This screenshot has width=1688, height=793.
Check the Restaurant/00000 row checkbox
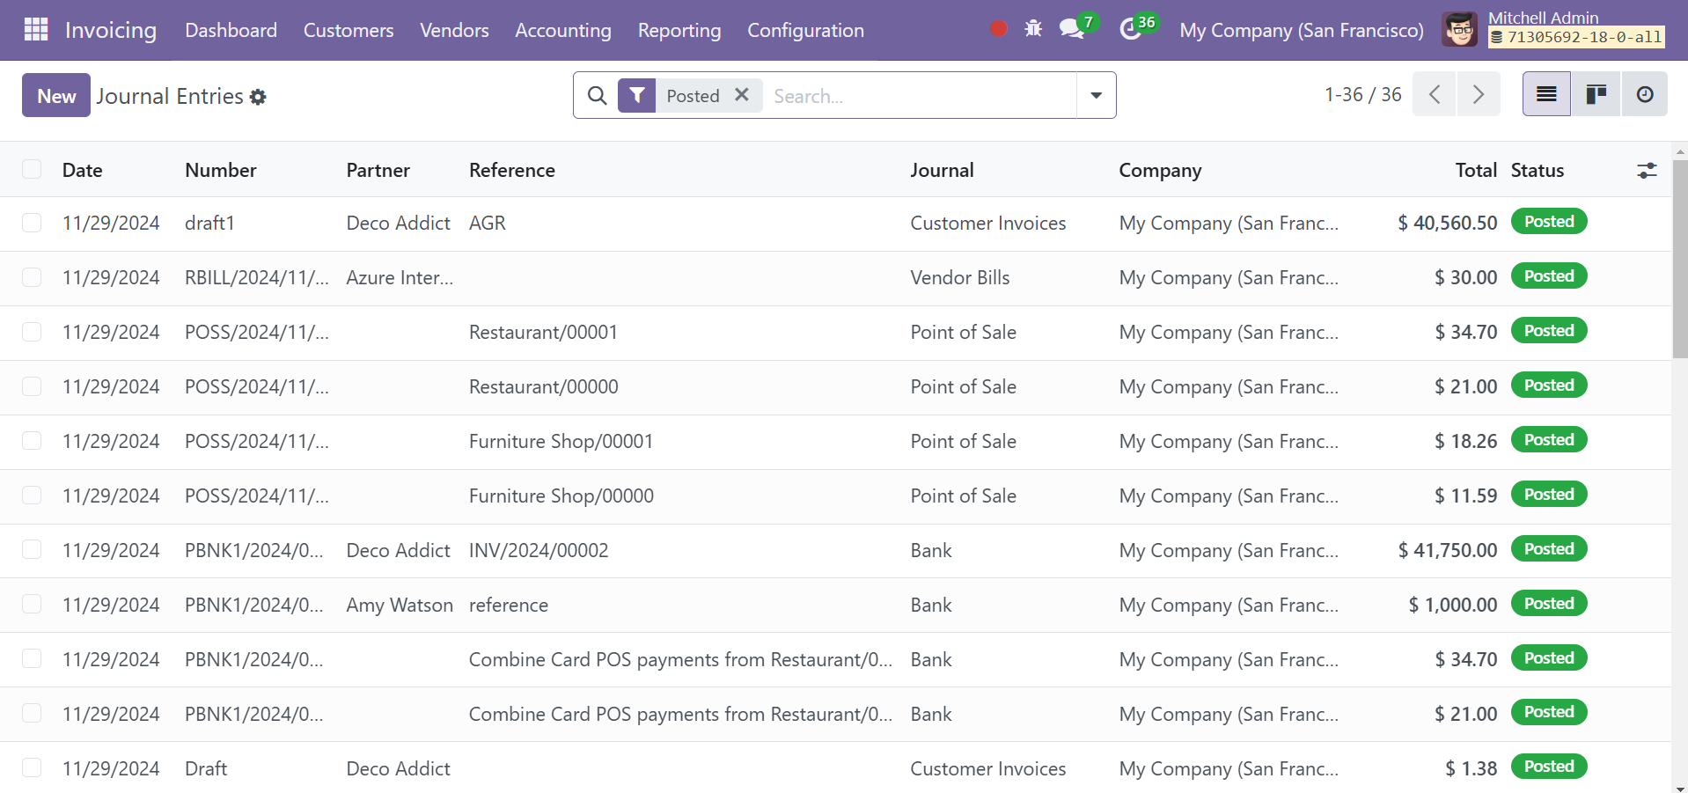coord(32,386)
